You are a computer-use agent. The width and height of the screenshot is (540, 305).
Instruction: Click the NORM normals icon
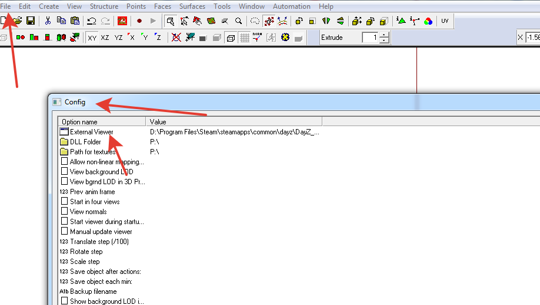coord(257,38)
